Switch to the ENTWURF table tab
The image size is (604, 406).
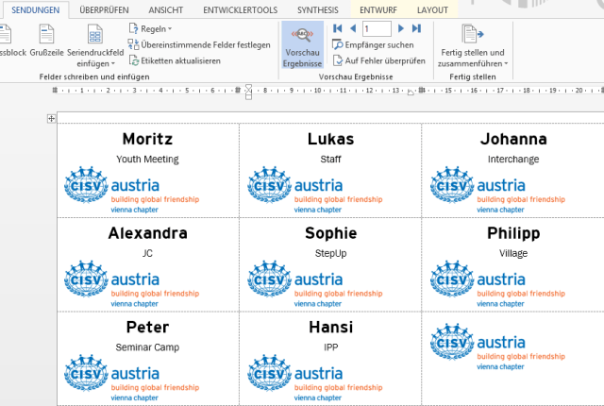377,10
